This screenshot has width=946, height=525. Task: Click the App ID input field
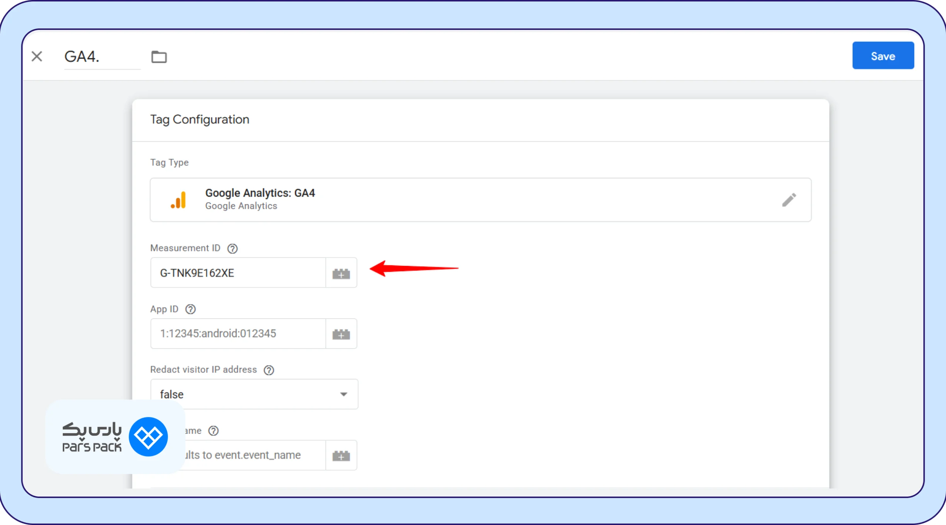pos(238,333)
